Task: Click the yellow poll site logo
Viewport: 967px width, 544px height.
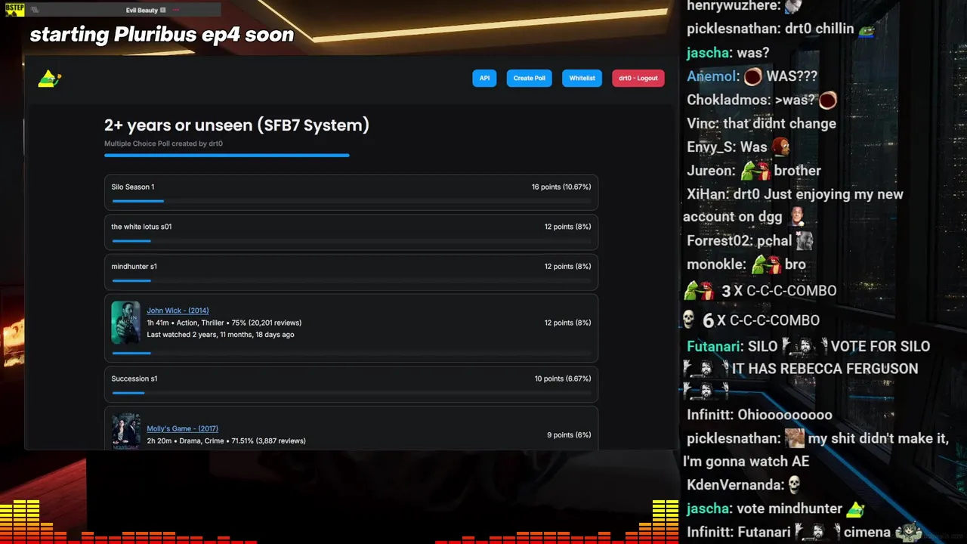Action: [49, 78]
